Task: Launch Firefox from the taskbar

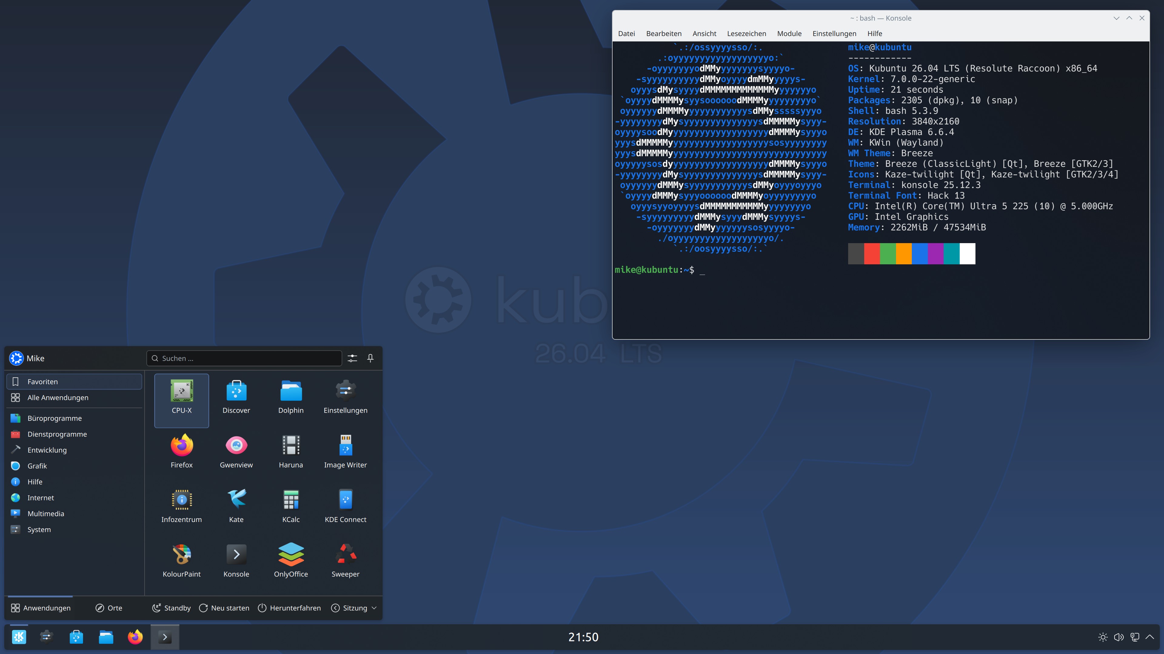Action: [x=135, y=637]
